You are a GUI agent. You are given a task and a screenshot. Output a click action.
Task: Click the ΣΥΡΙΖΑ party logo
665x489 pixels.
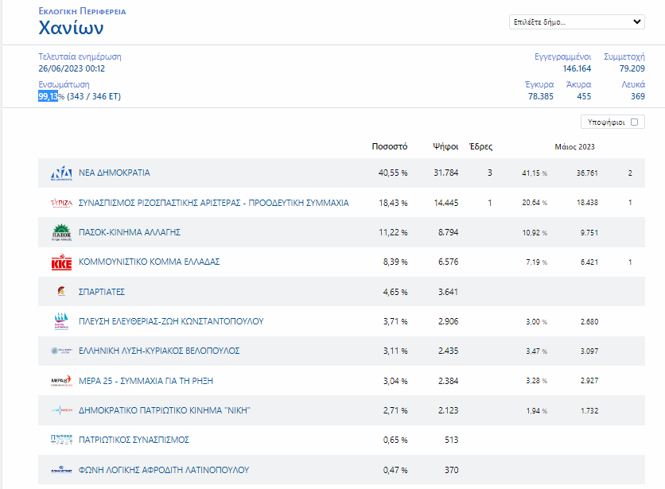[61, 203]
